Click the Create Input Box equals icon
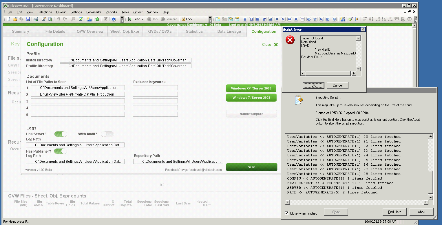 [277, 19]
